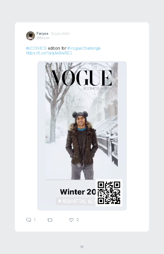This screenshot has height=254, width=164.
Task: Click the like count number 2
Action: point(78,220)
